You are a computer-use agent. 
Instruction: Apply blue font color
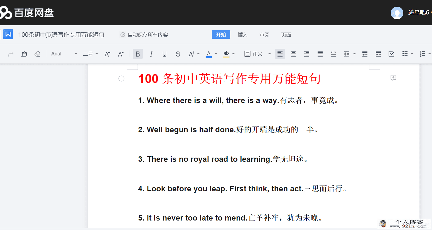pos(209,54)
